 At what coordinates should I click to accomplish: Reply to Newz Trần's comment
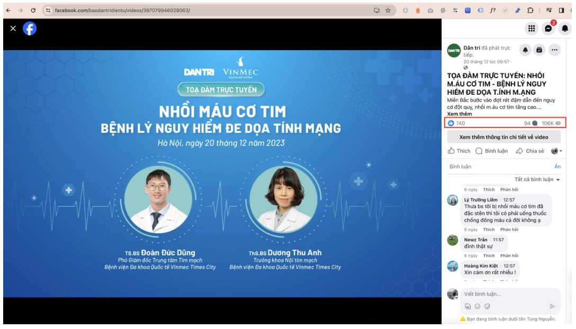click(509, 255)
